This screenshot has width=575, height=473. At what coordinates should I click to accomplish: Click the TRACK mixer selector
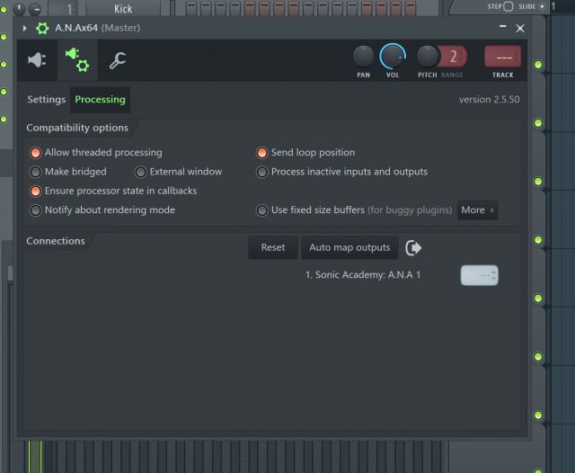(503, 57)
